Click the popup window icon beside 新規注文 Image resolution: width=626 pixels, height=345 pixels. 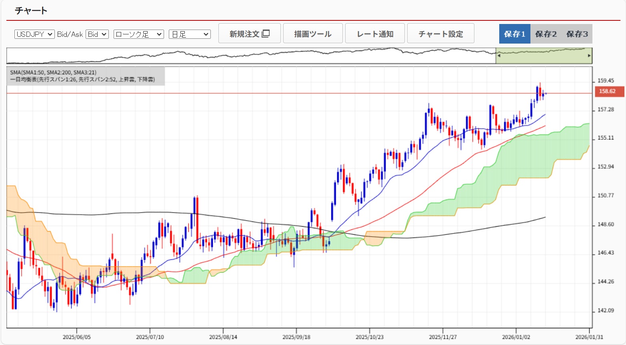266,34
